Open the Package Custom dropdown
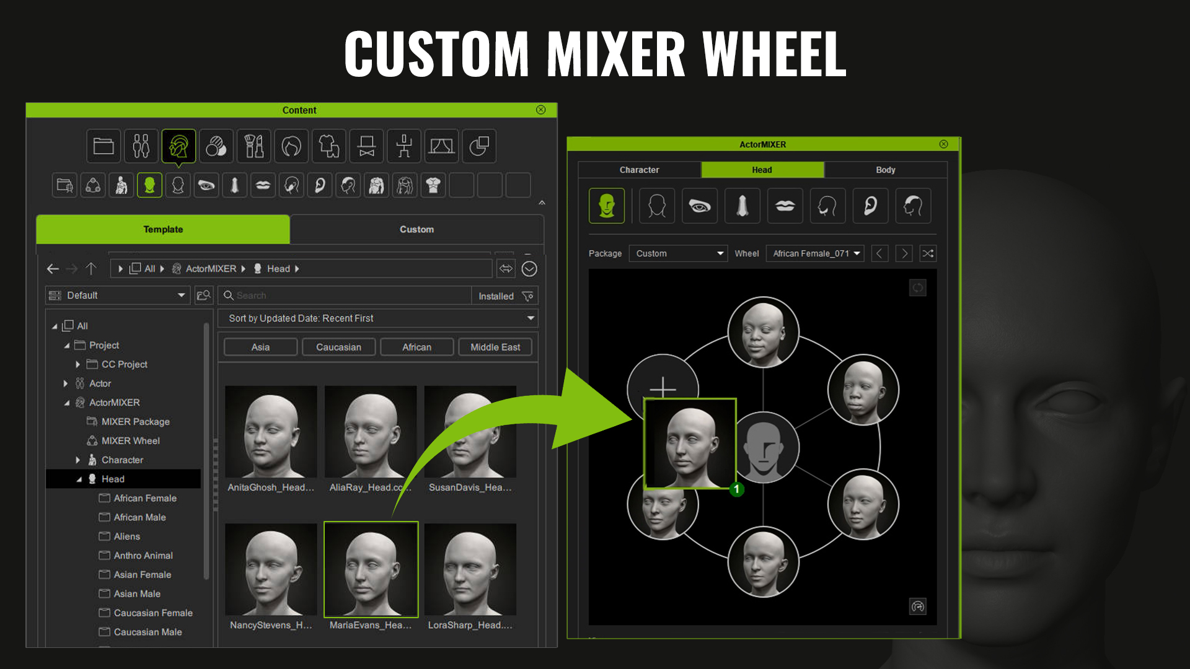The width and height of the screenshot is (1190, 669). tap(678, 253)
